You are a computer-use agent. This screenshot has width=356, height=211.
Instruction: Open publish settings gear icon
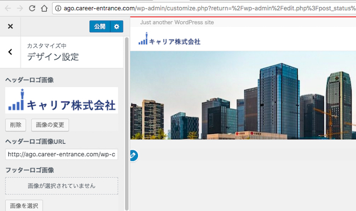(117, 27)
